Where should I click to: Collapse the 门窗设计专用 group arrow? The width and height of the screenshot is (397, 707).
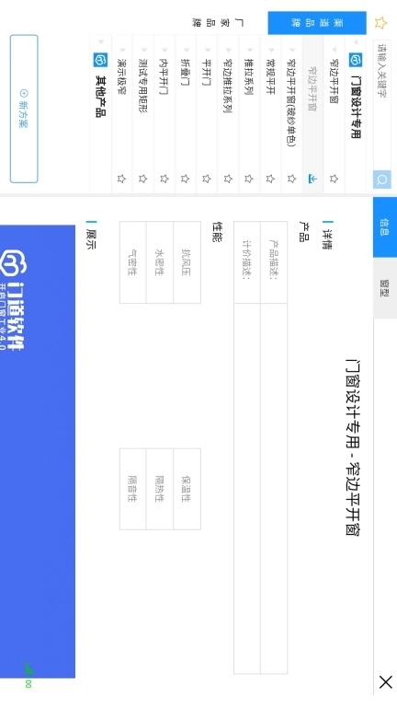tap(356, 42)
